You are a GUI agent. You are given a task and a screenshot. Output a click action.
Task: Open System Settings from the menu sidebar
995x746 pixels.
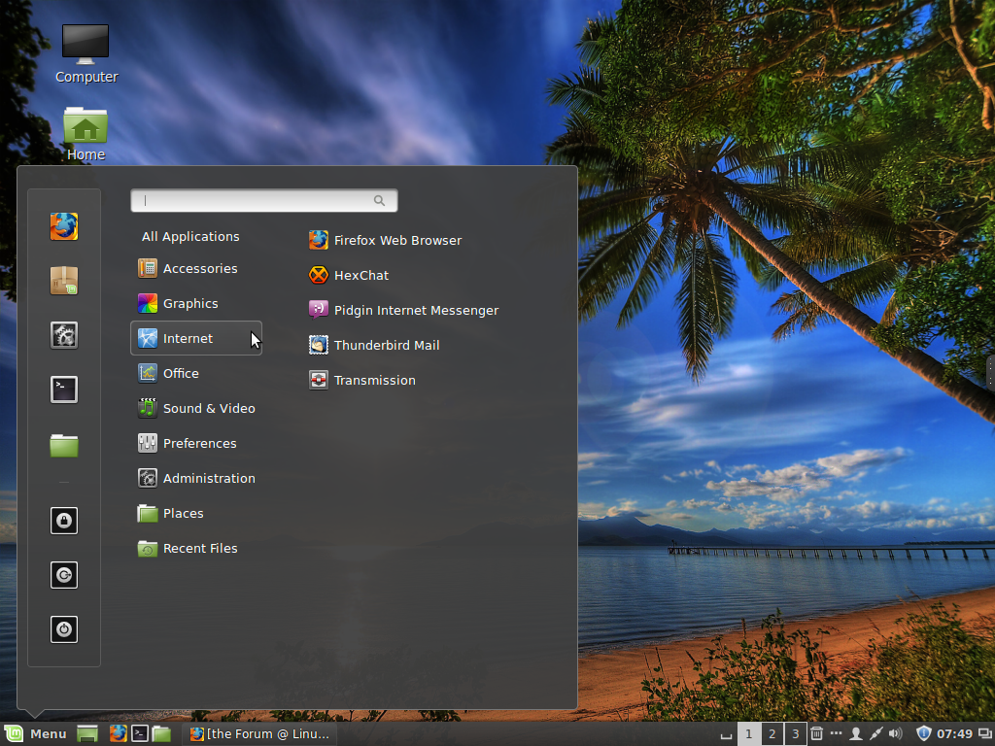click(63, 335)
